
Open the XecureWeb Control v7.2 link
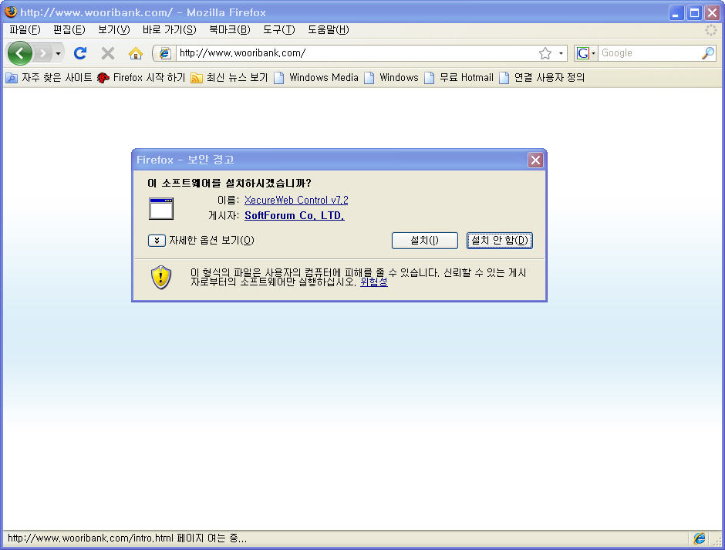(x=296, y=201)
